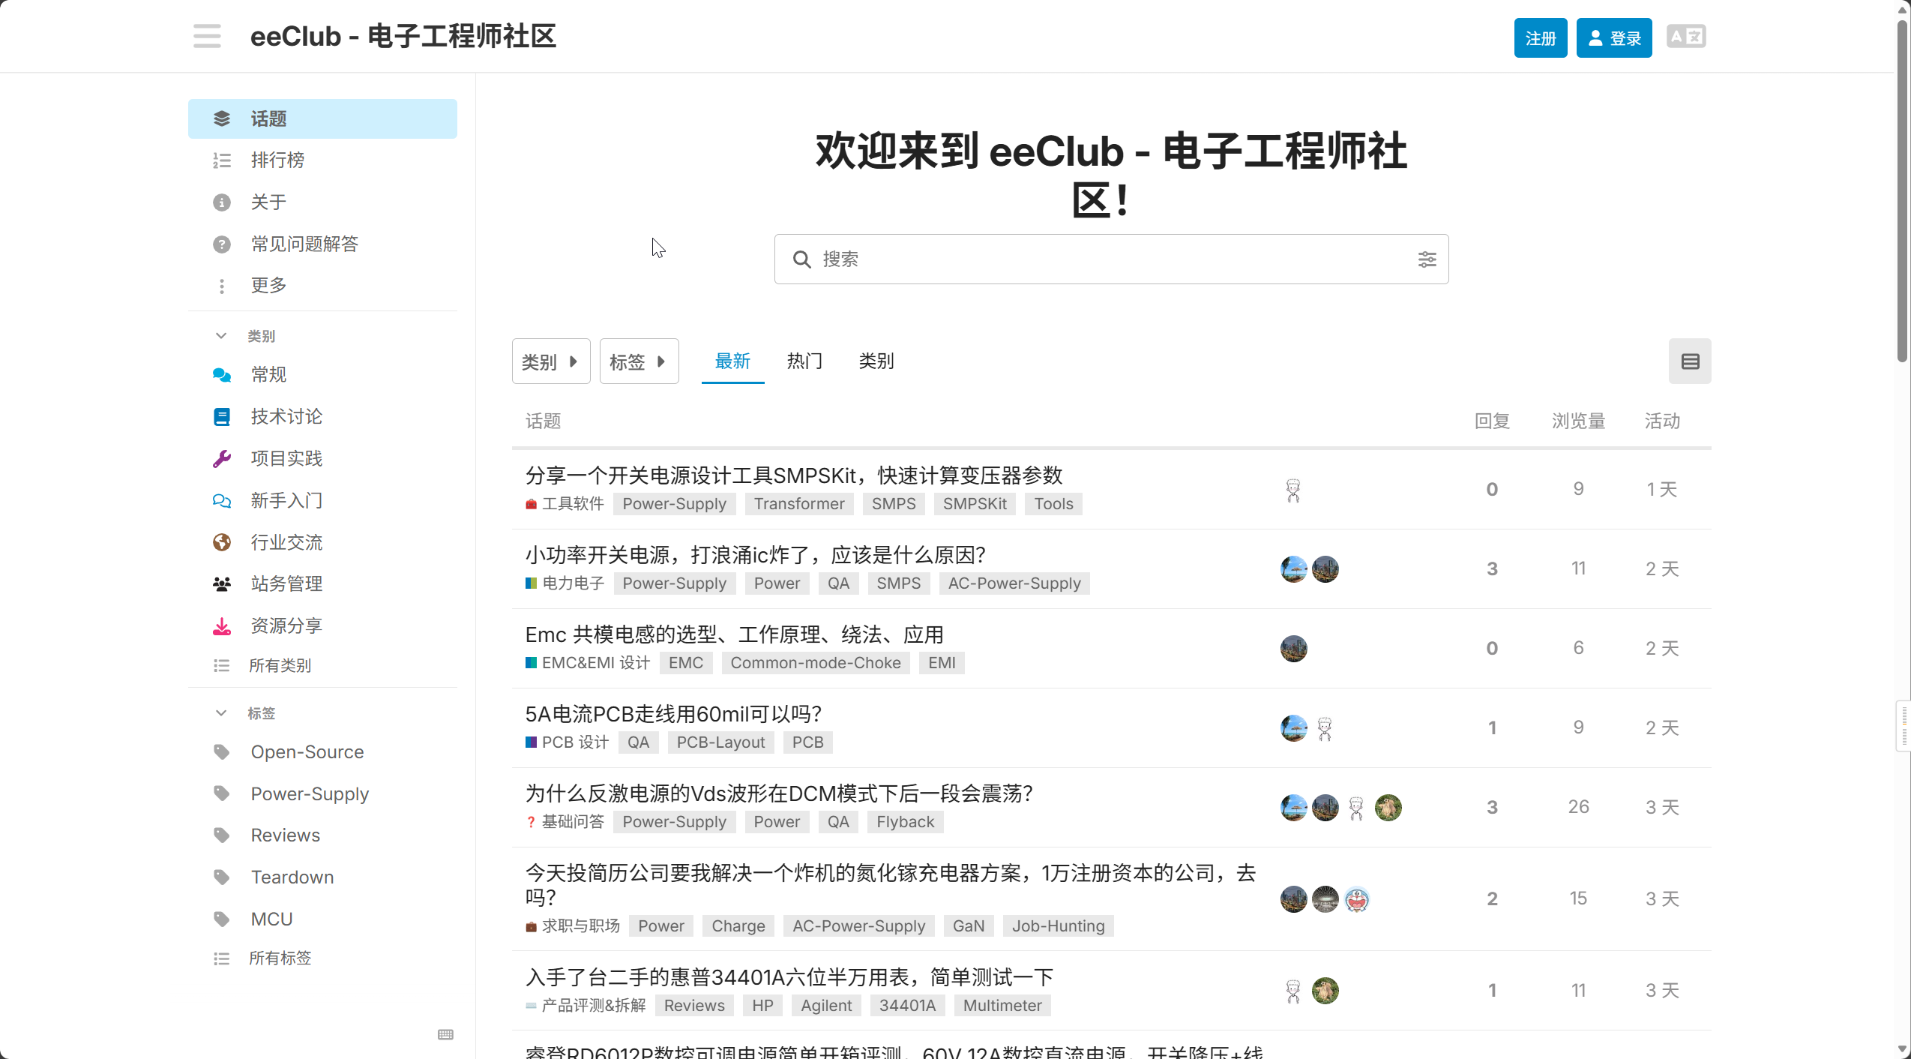
Task: Click the 注册 button
Action: tap(1541, 37)
